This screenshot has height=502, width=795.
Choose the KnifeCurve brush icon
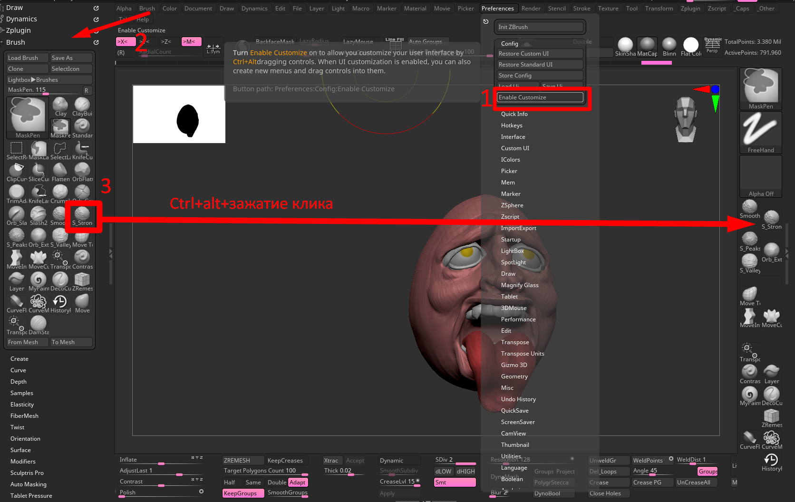pos(82,150)
